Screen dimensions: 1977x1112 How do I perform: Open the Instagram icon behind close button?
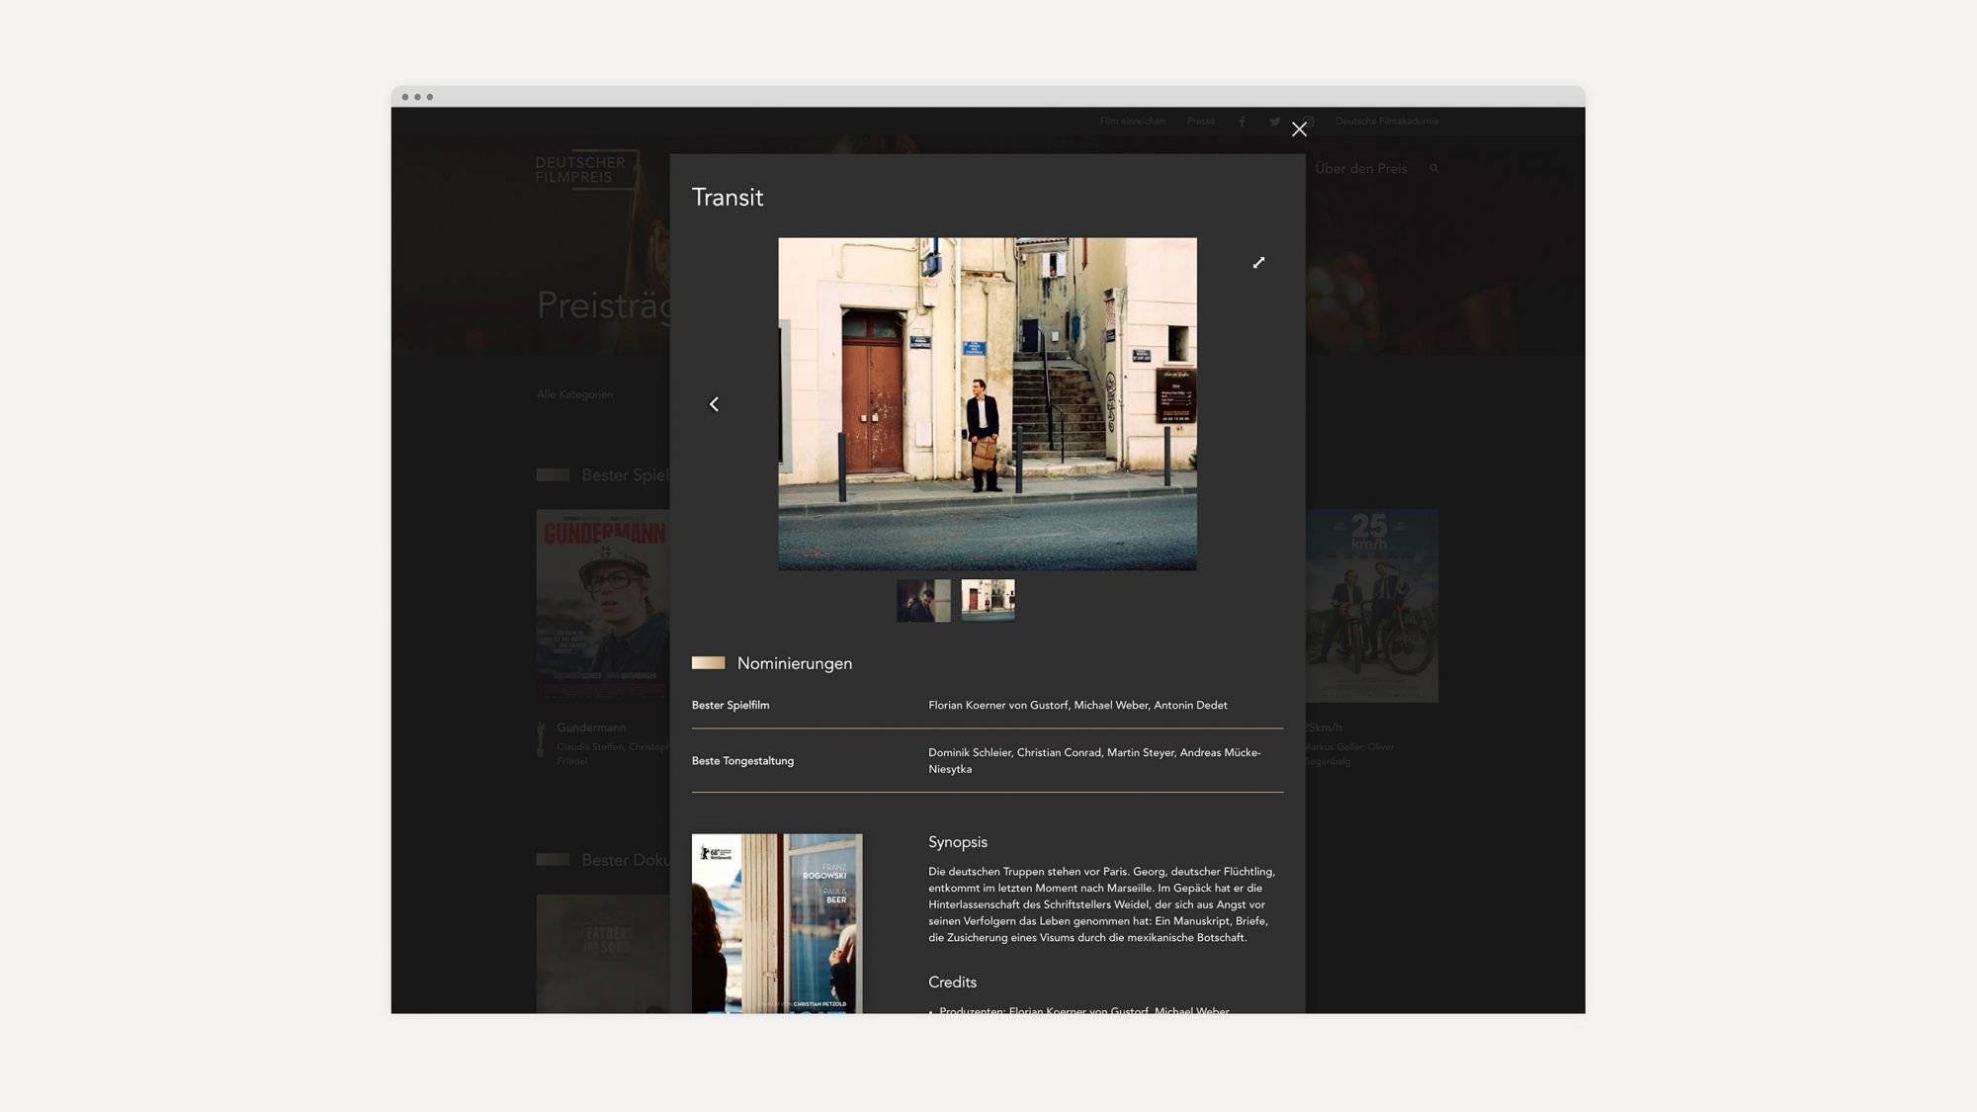tap(1311, 122)
